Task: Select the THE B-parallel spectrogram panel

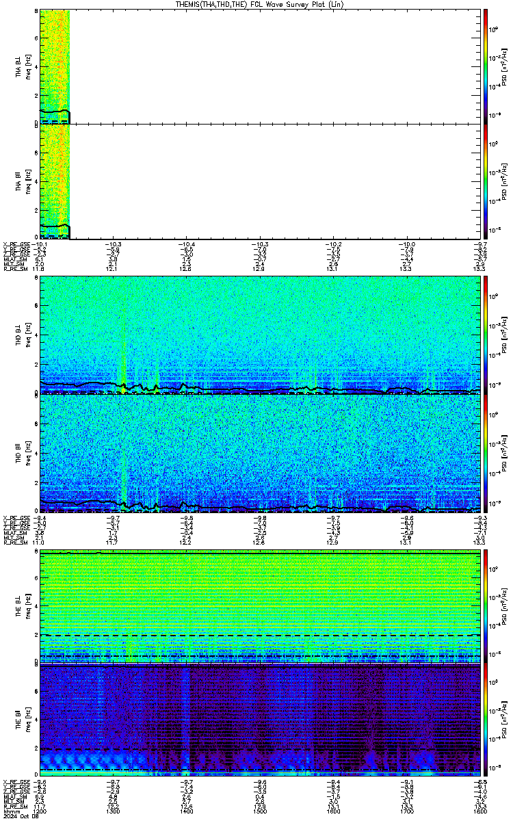Action: 259,719
